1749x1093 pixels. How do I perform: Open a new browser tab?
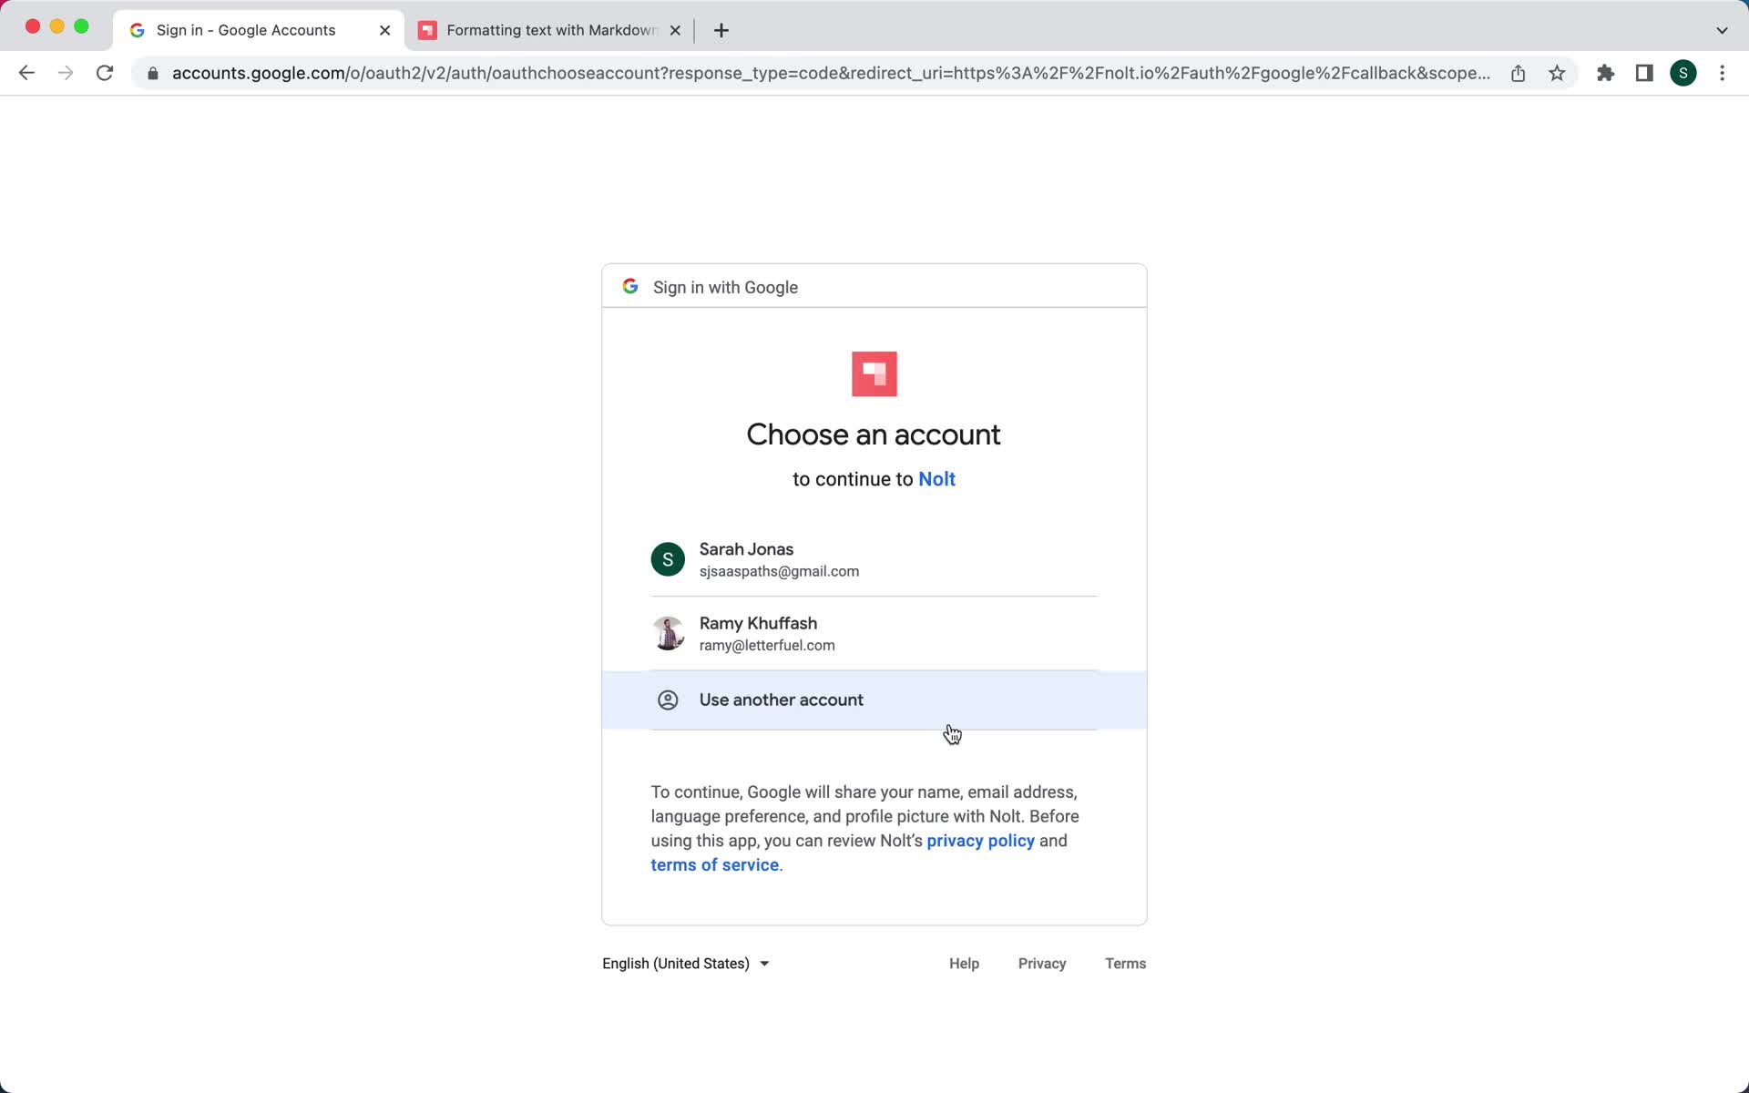point(721,30)
